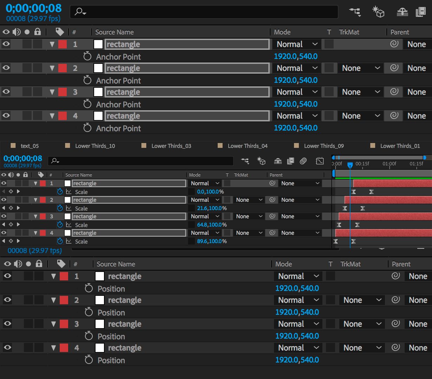The height and width of the screenshot is (379, 432).
Task: Toggle lock box for layer 2 in Anchor Point panel
Action: pyautogui.click(x=38, y=68)
